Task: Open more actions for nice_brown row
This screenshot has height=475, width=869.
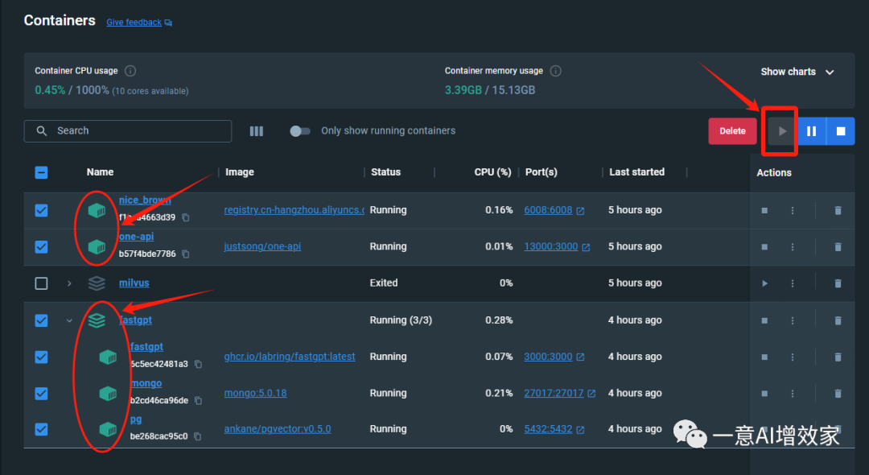Action: point(793,211)
